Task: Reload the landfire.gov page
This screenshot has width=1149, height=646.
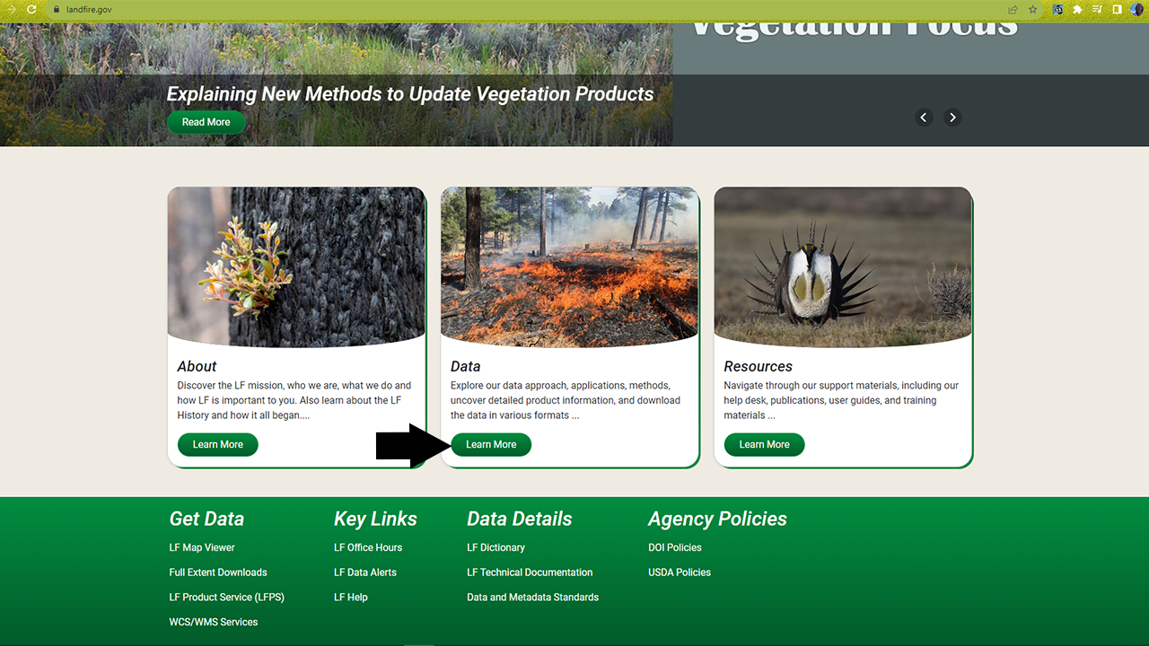Action: [x=32, y=10]
